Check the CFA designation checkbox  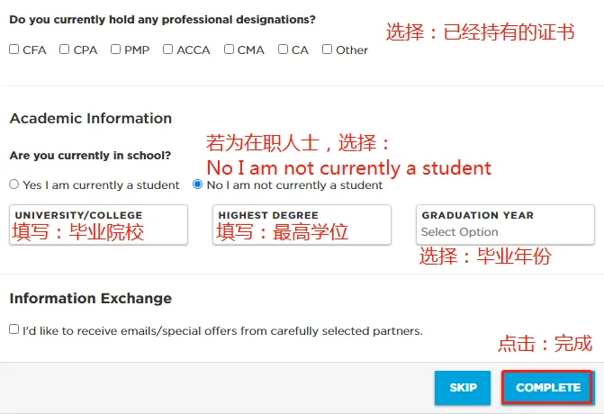point(14,49)
